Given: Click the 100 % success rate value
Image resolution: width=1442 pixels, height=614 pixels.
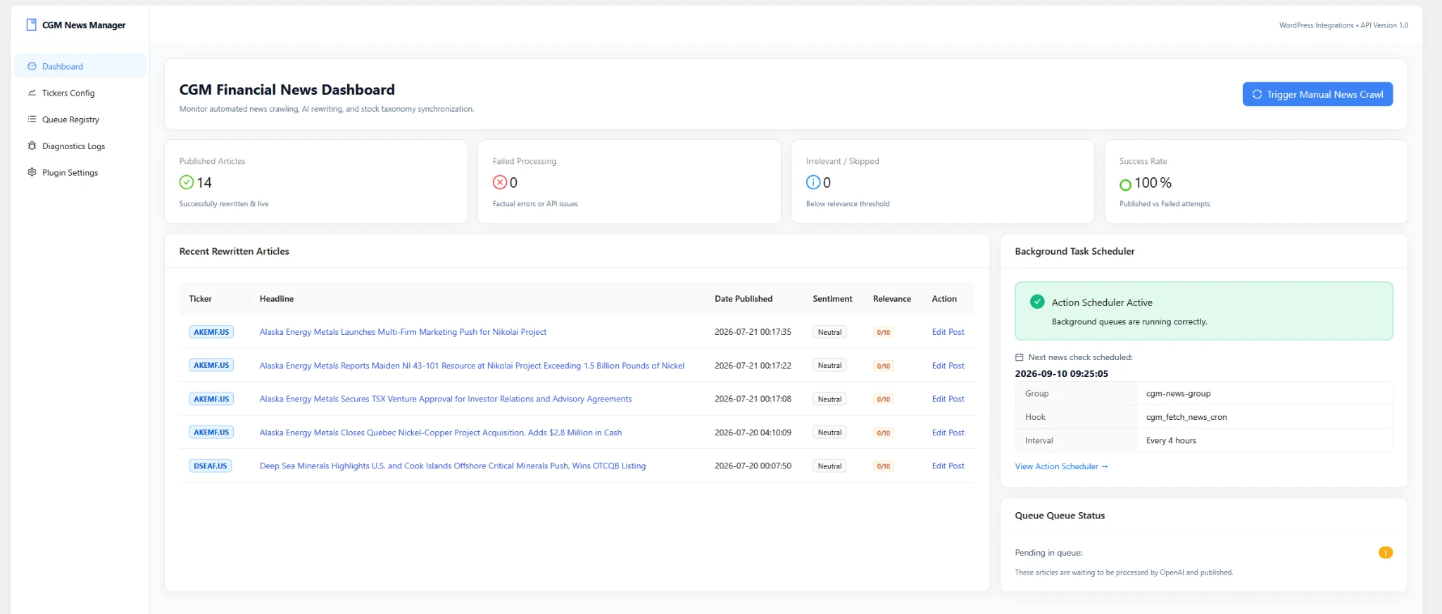Looking at the screenshot, I should coord(1153,183).
